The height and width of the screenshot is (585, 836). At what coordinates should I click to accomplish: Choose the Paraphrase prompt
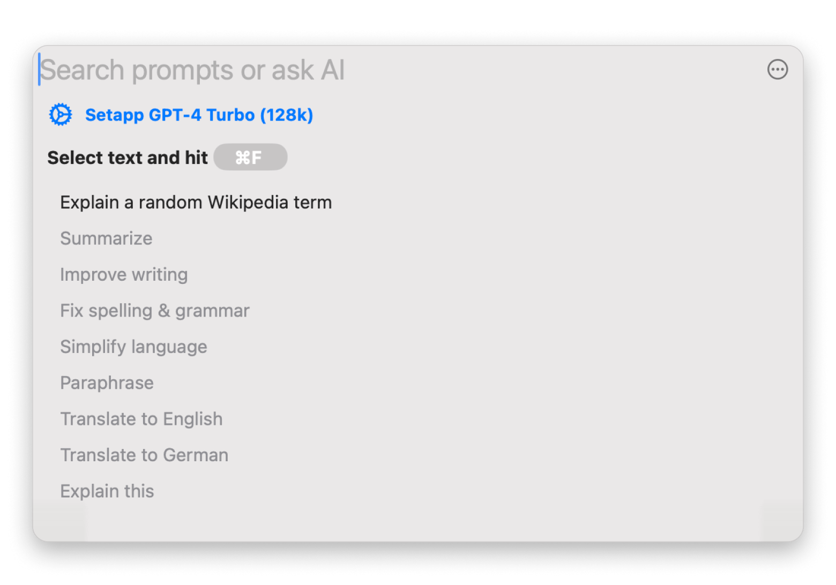click(x=107, y=383)
